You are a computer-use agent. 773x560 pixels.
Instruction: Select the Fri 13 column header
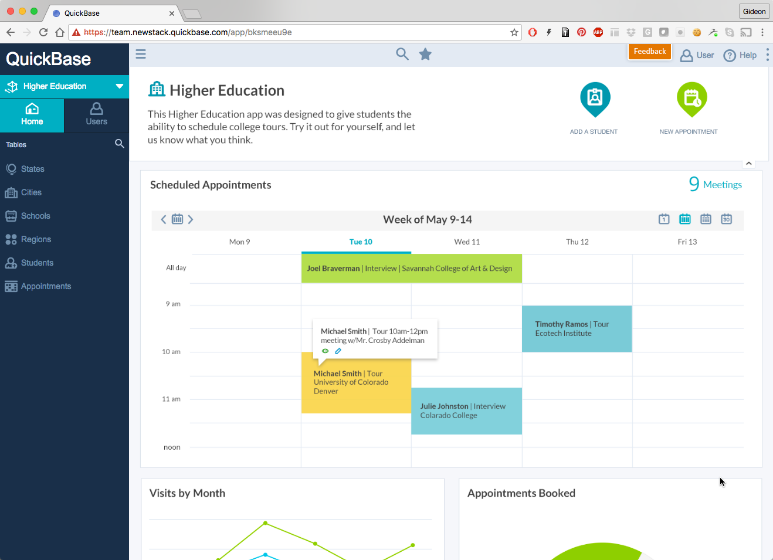click(x=687, y=242)
